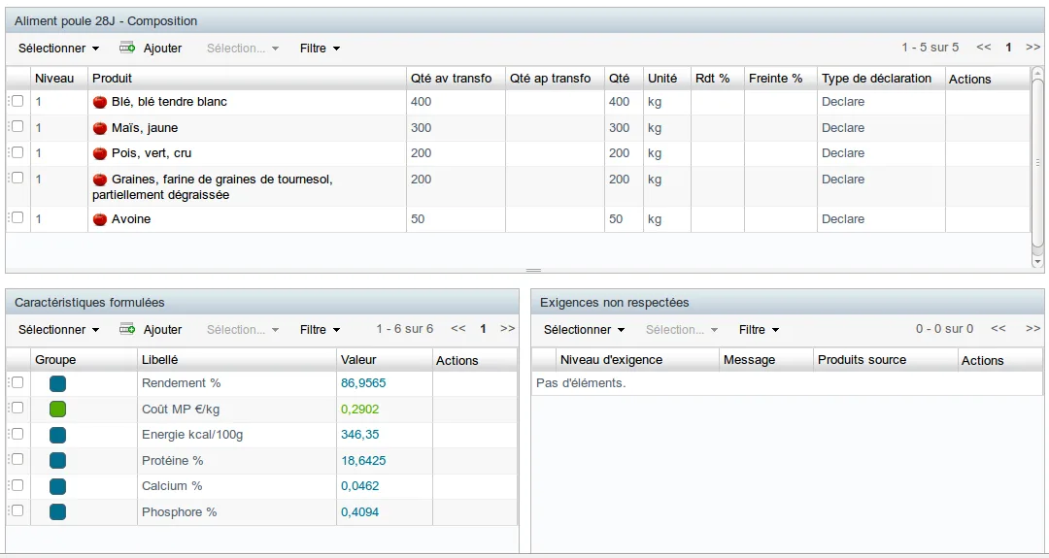This screenshot has width=1049, height=558.
Task: Click the blue group swatch for Rendement %
Action: [x=57, y=383]
